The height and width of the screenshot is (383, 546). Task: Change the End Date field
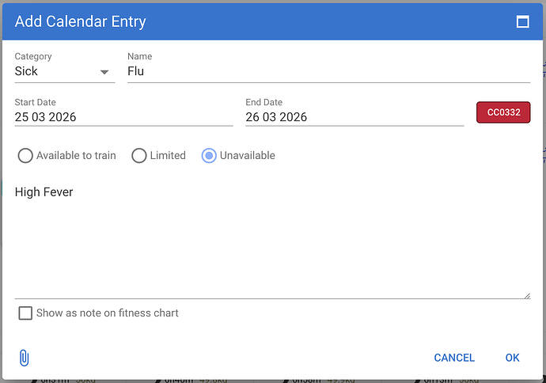click(355, 117)
